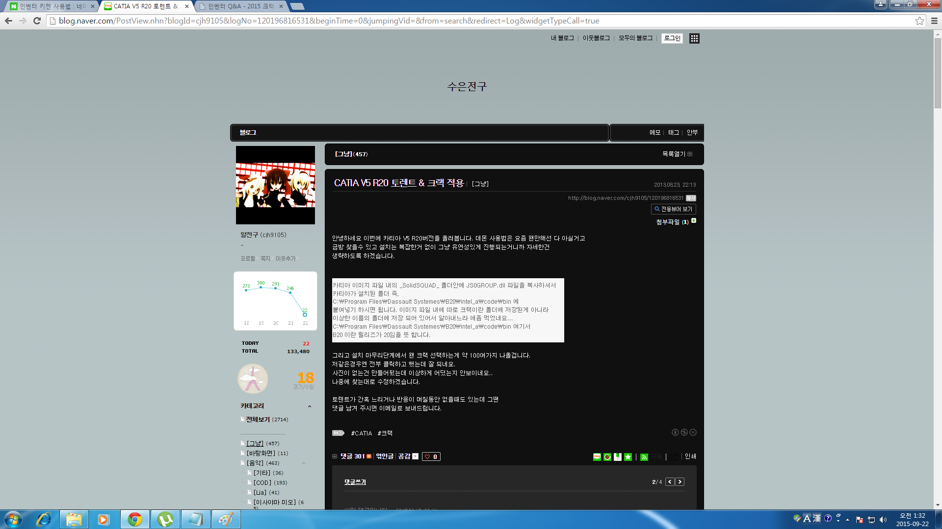942x529 pixels.
Task: Open 이웃블로그 link
Action: tap(596, 38)
